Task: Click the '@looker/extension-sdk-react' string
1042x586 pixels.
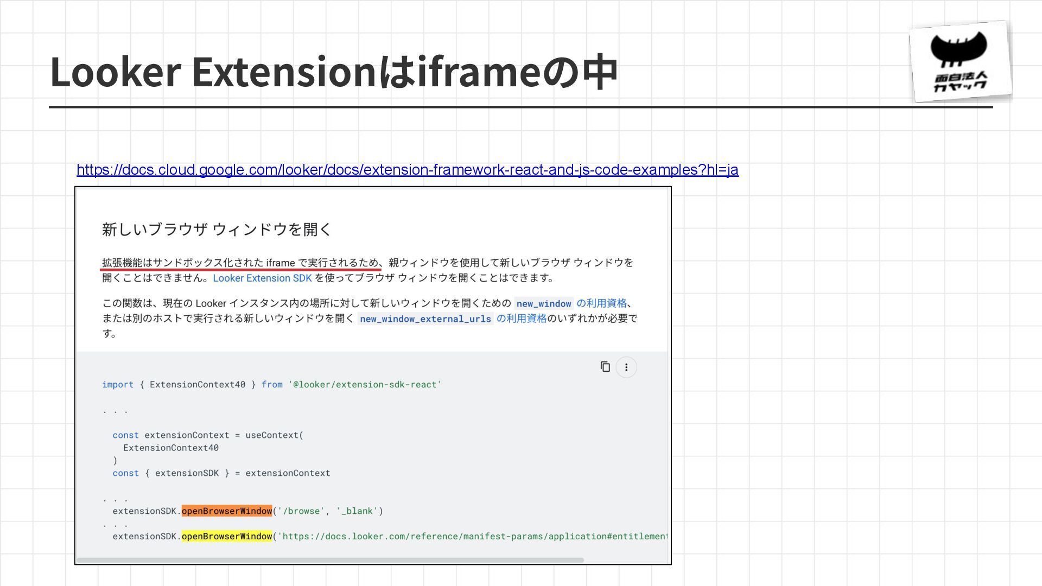Action: [365, 385]
